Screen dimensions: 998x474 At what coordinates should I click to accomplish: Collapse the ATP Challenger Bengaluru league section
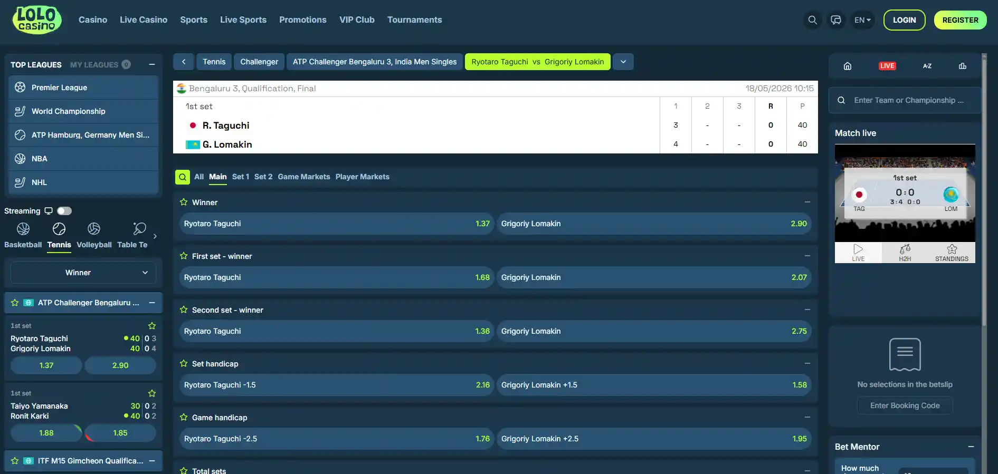tap(152, 303)
